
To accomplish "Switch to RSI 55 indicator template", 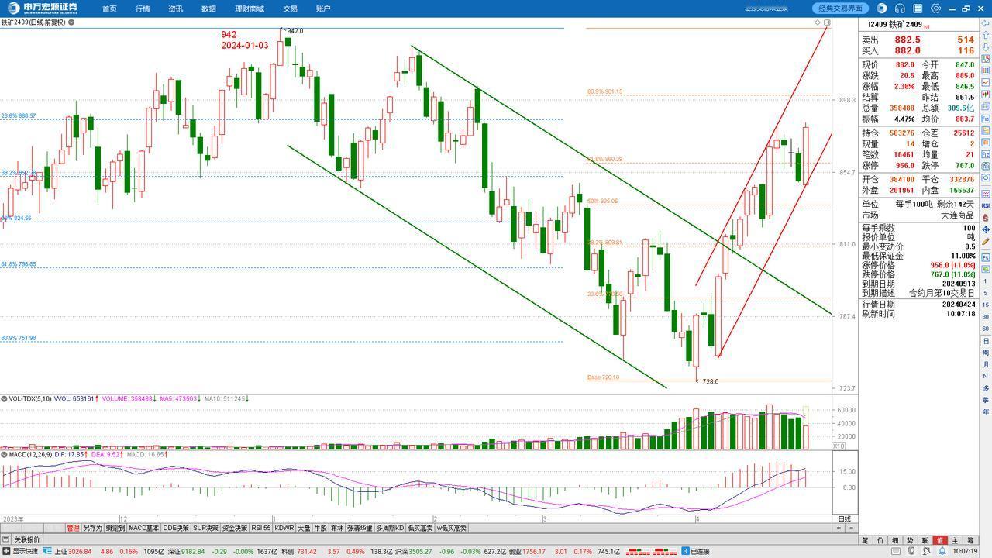I will tap(260, 528).
